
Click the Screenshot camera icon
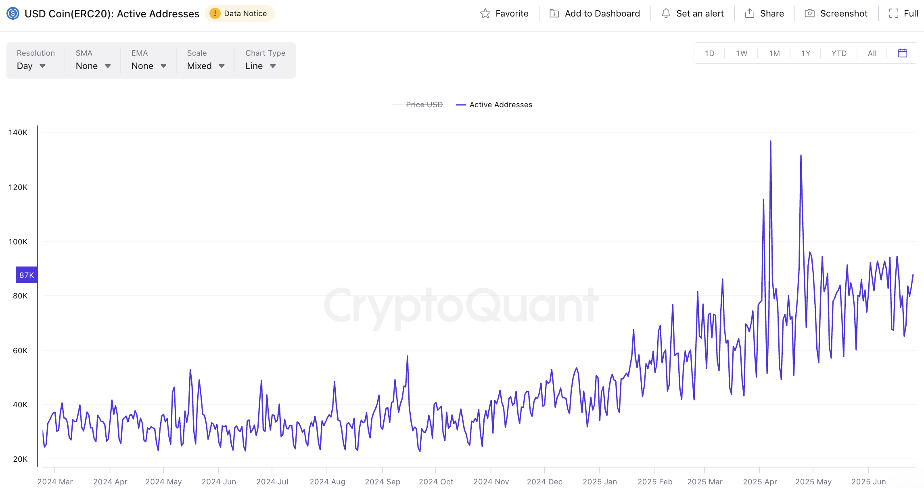pos(809,14)
